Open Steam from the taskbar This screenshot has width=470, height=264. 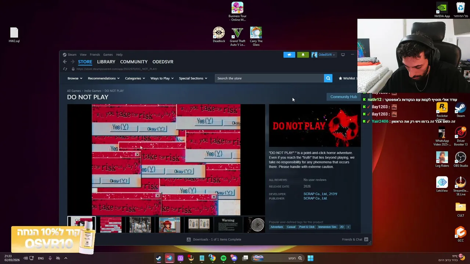[159, 258]
